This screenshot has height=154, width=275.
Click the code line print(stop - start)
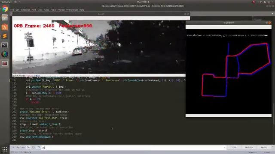(34, 130)
